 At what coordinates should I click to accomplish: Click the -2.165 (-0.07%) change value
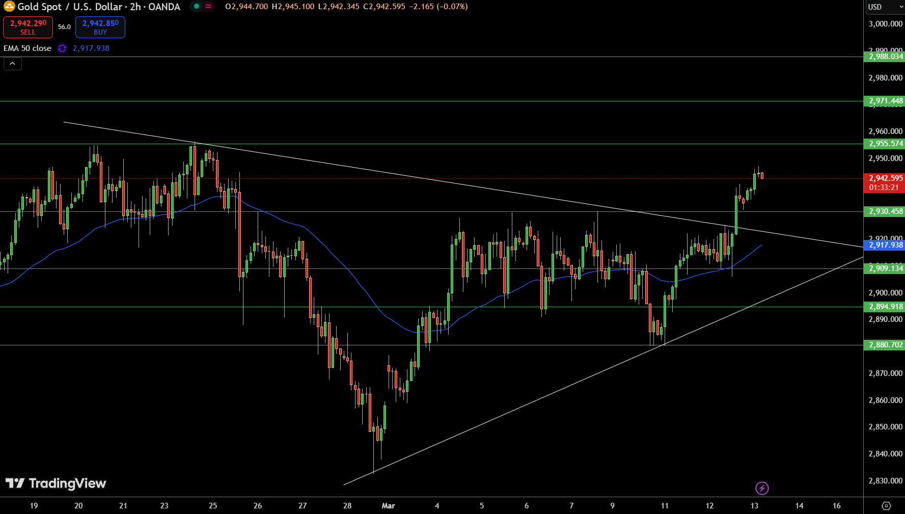(x=438, y=7)
